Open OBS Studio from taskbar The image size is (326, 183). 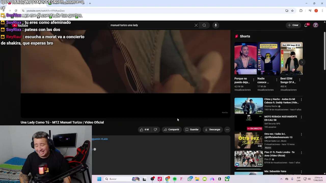(152, 179)
